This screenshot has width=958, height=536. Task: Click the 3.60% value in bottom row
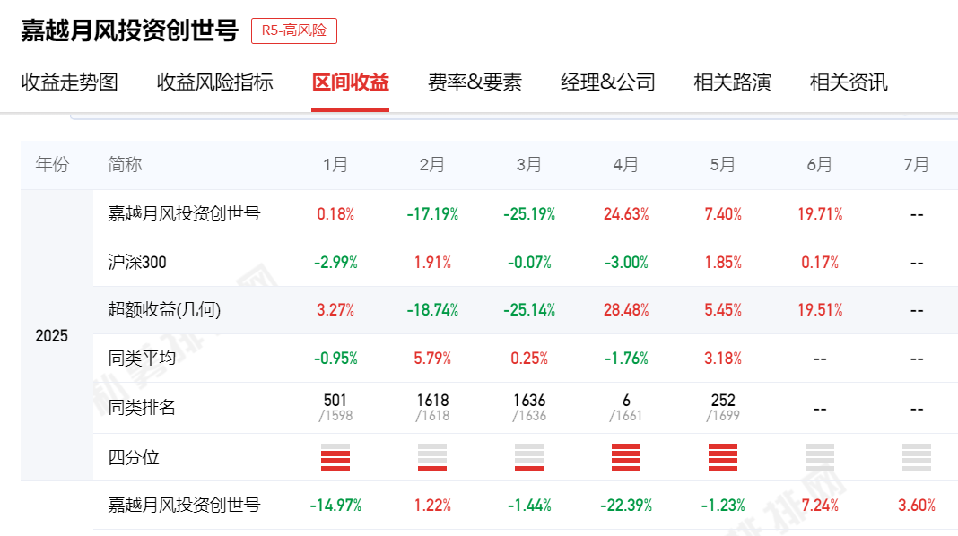(x=917, y=506)
